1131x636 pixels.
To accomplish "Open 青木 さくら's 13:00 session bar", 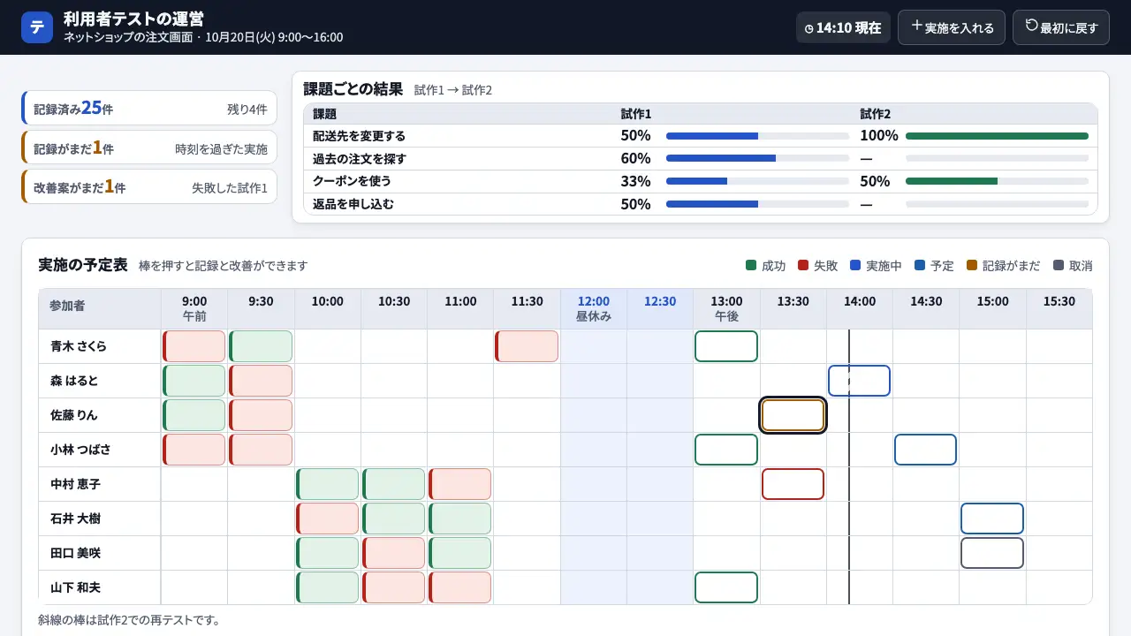I will (726, 346).
